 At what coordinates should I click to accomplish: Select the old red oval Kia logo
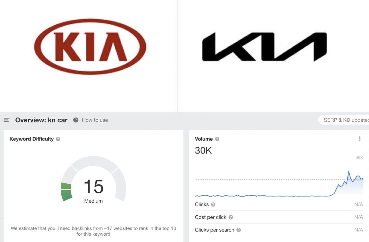click(x=90, y=47)
